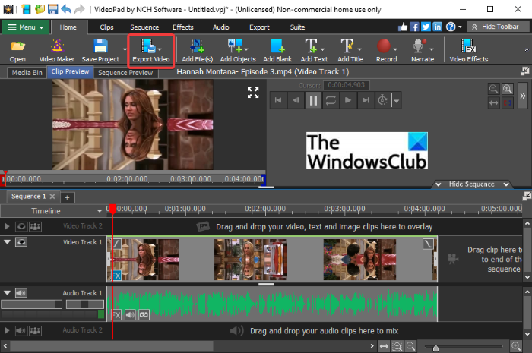Viewport: 532px width, 353px height.
Task: Click the Hide Toolbar button
Action: 498,27
